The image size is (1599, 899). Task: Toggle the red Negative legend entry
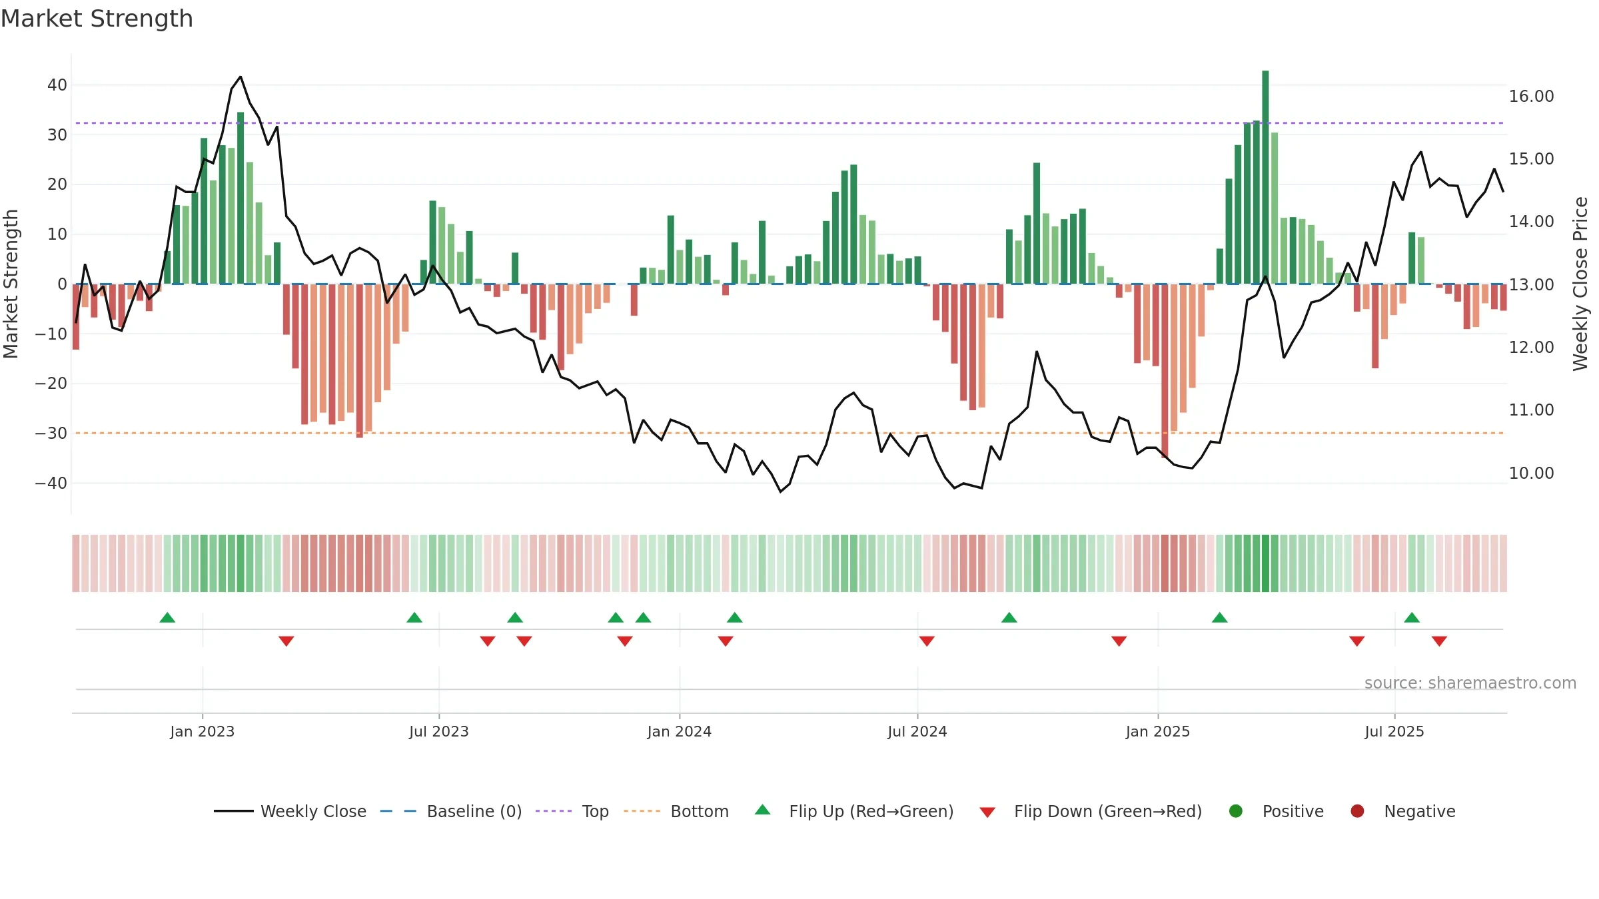1403,811
